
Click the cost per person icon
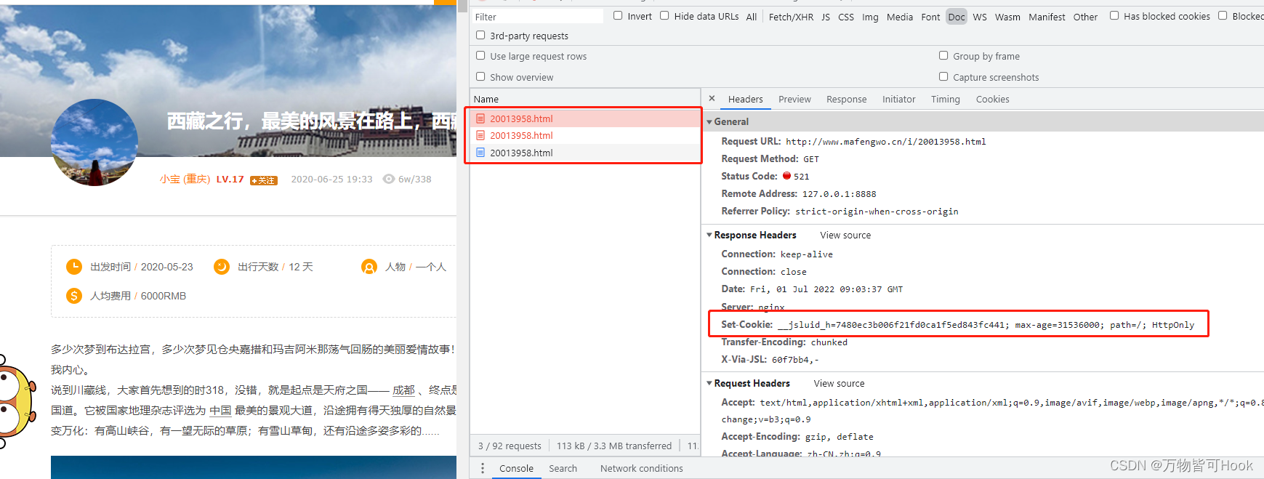pyautogui.click(x=74, y=296)
